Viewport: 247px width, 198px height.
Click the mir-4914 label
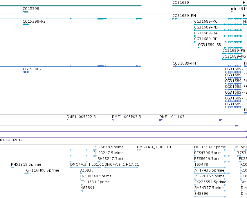(x=239, y=9)
